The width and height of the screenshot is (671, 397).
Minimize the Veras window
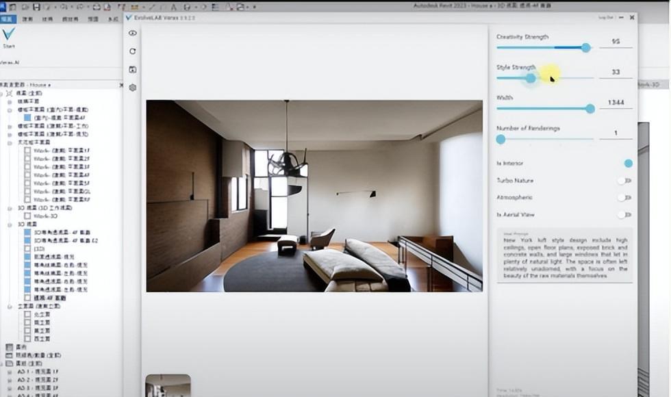pos(621,18)
